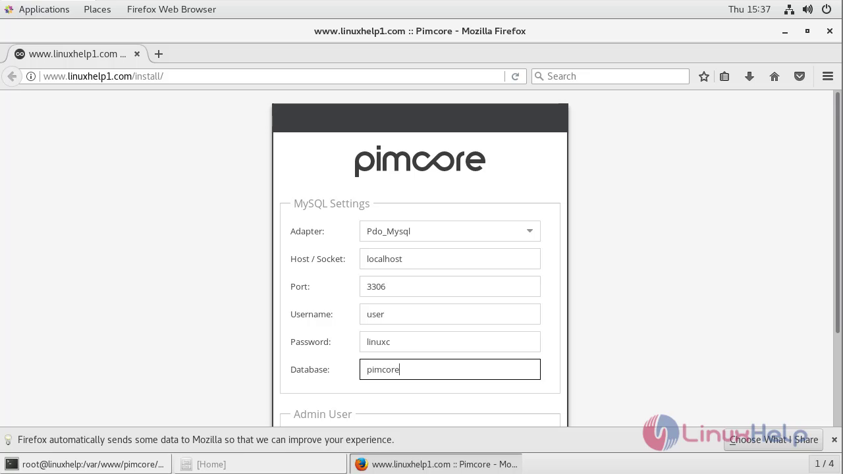Click the Database field containing pimcore
Image resolution: width=843 pixels, height=474 pixels.
click(x=450, y=369)
